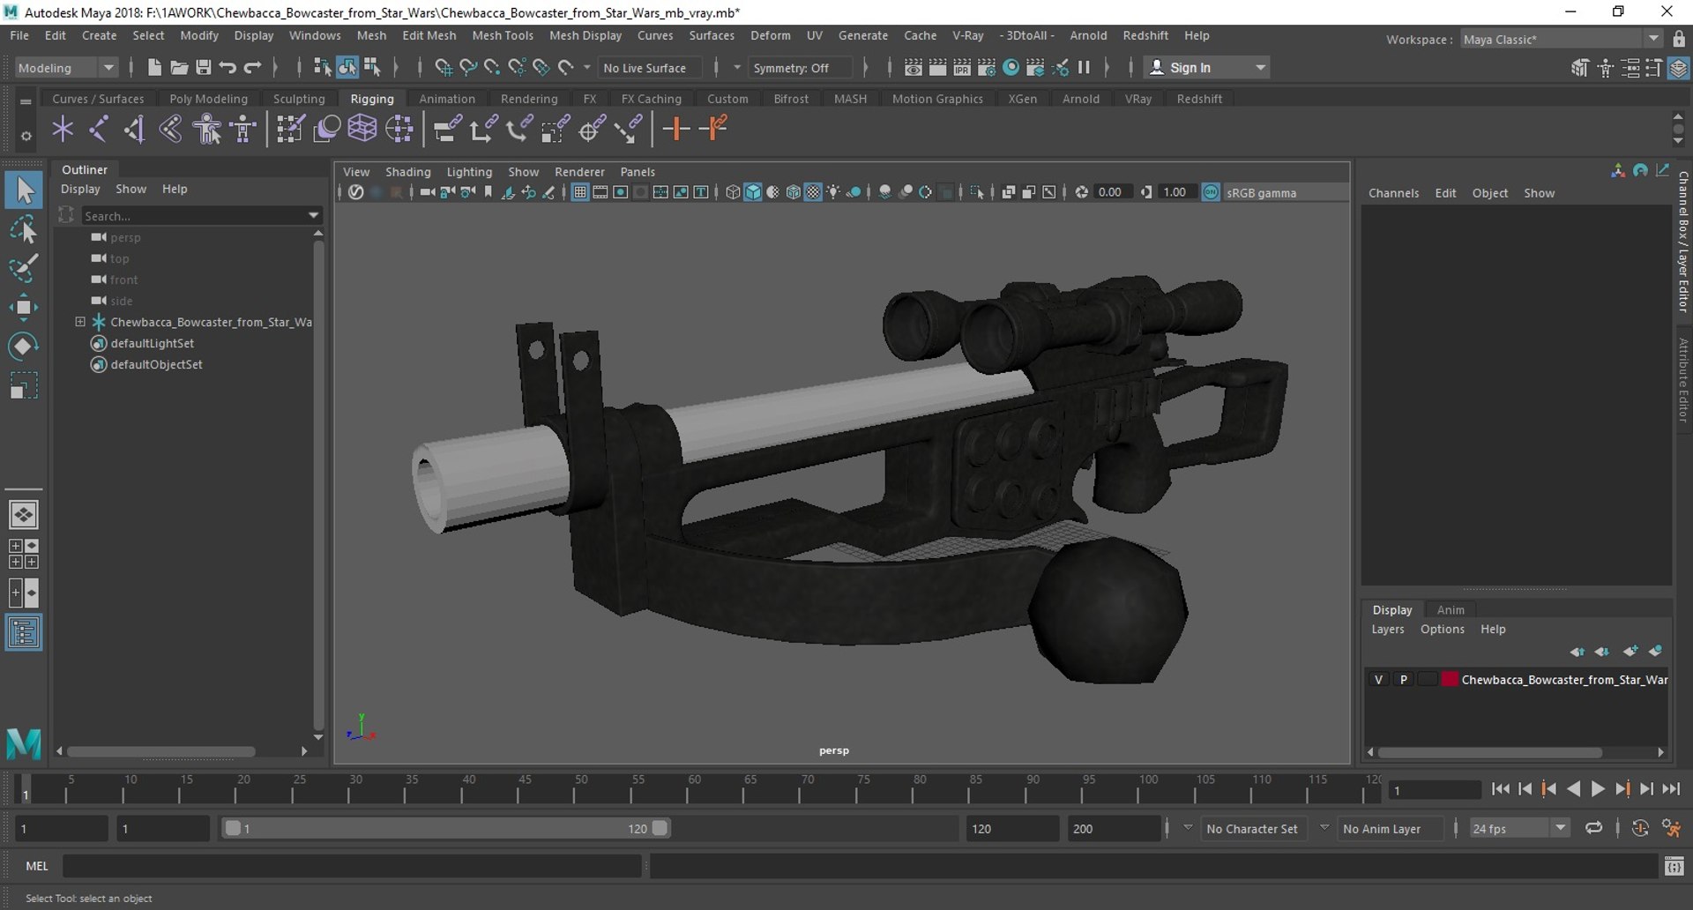
Task: Open Animation Preferences icon near fps
Action: point(1671,828)
